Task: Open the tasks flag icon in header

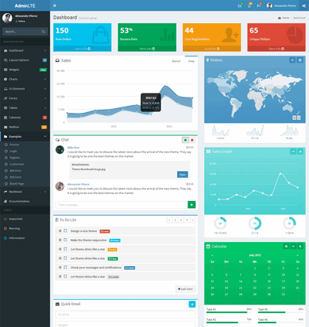Action: pos(259,5)
